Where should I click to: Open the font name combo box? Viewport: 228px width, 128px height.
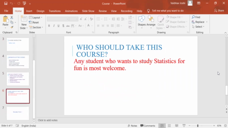coord(58,19)
